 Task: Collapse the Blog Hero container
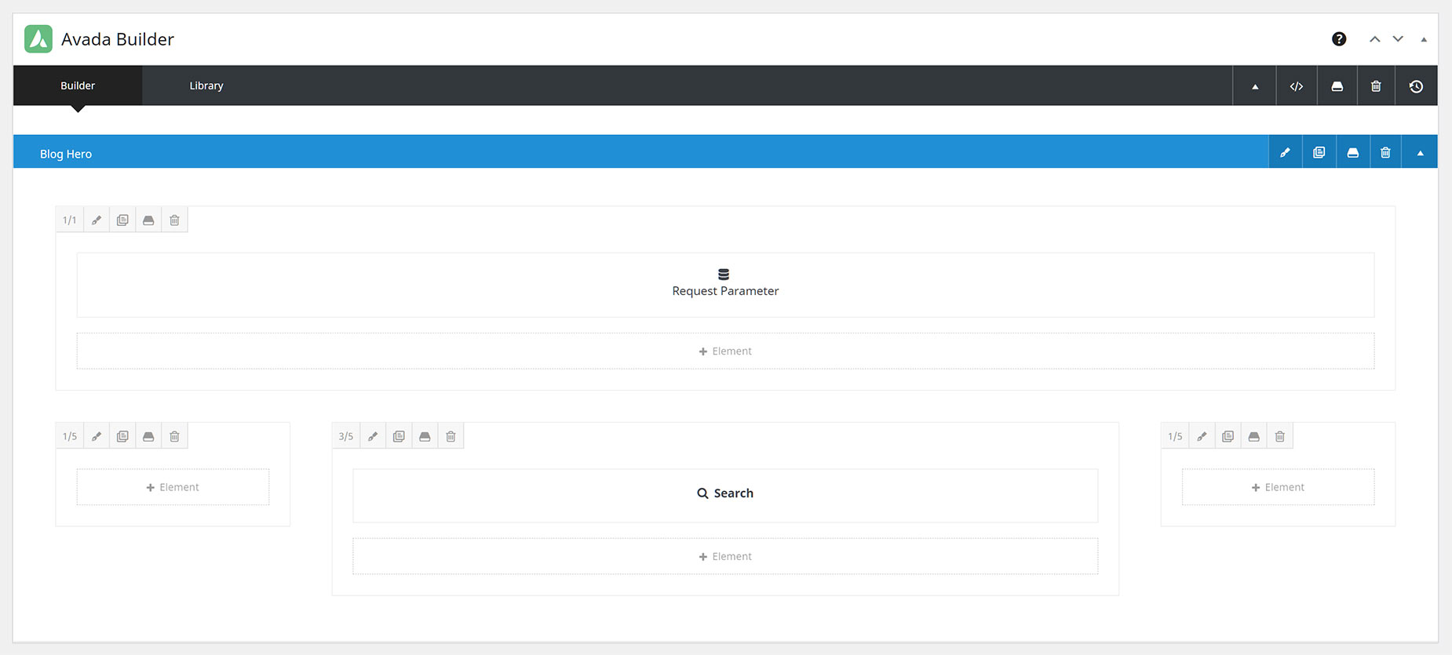[1420, 152]
